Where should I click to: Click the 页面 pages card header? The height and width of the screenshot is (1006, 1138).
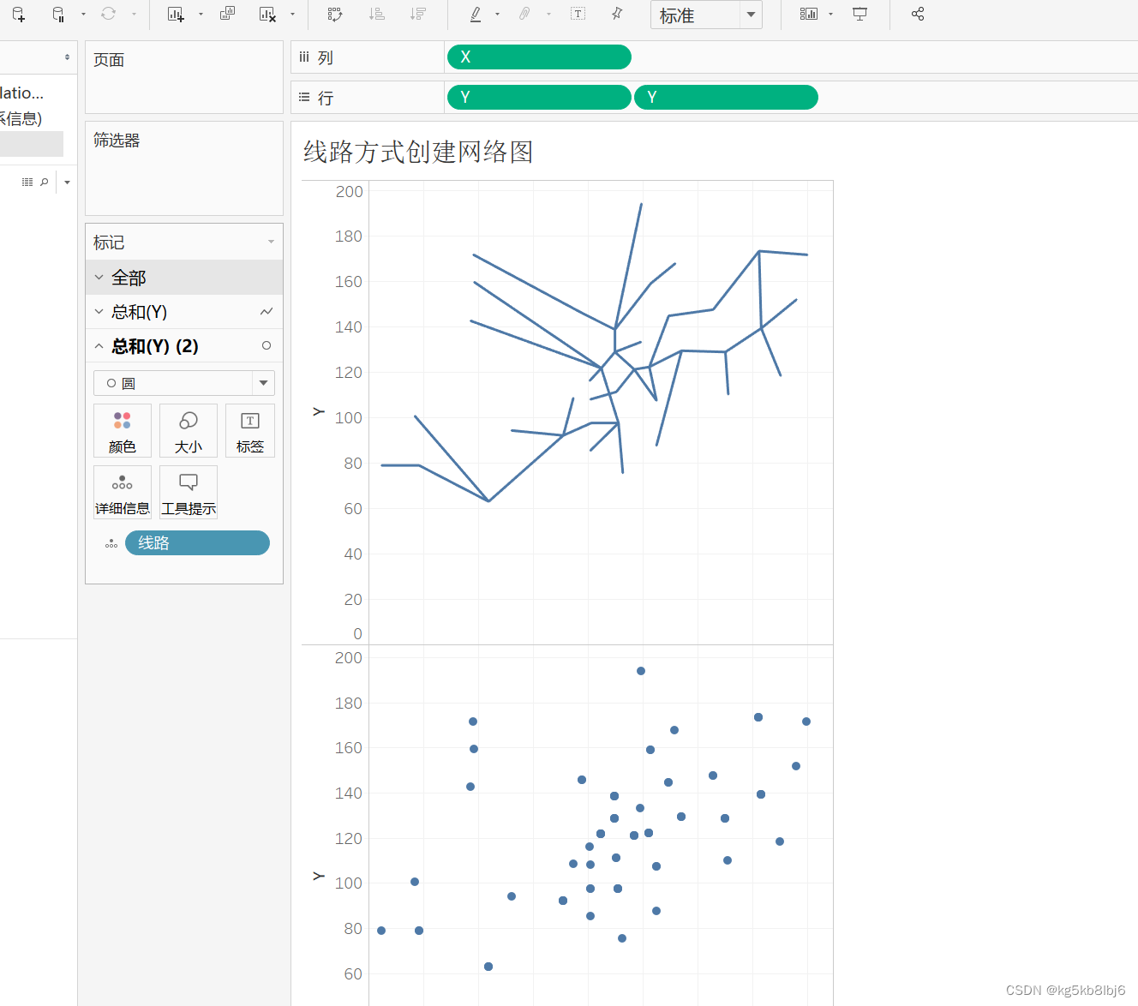(109, 60)
